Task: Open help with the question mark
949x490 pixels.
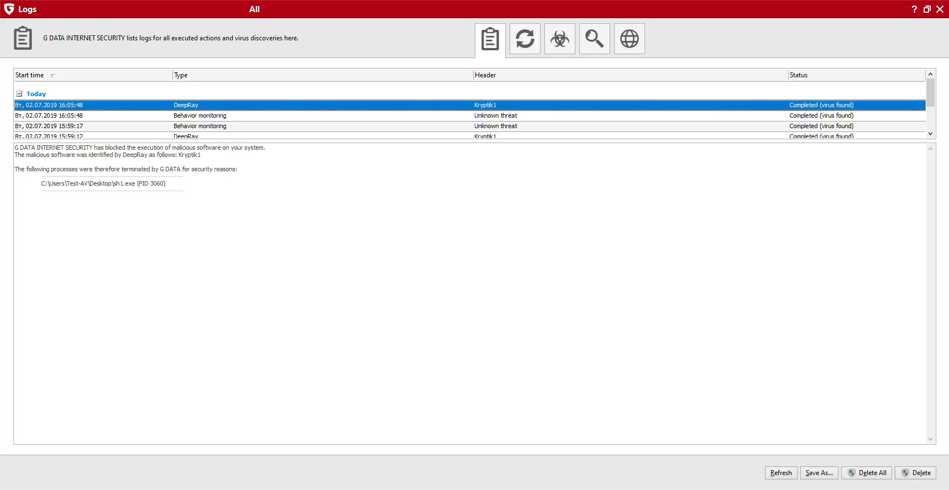Action: (x=914, y=9)
